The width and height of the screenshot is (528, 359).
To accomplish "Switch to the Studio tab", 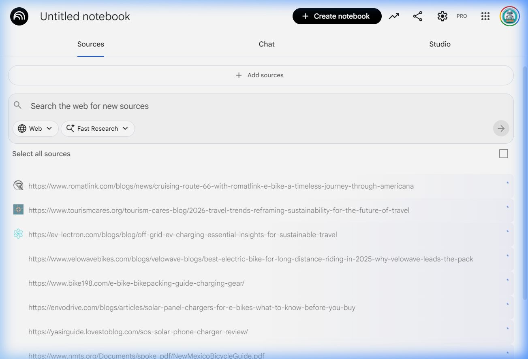I will point(440,44).
